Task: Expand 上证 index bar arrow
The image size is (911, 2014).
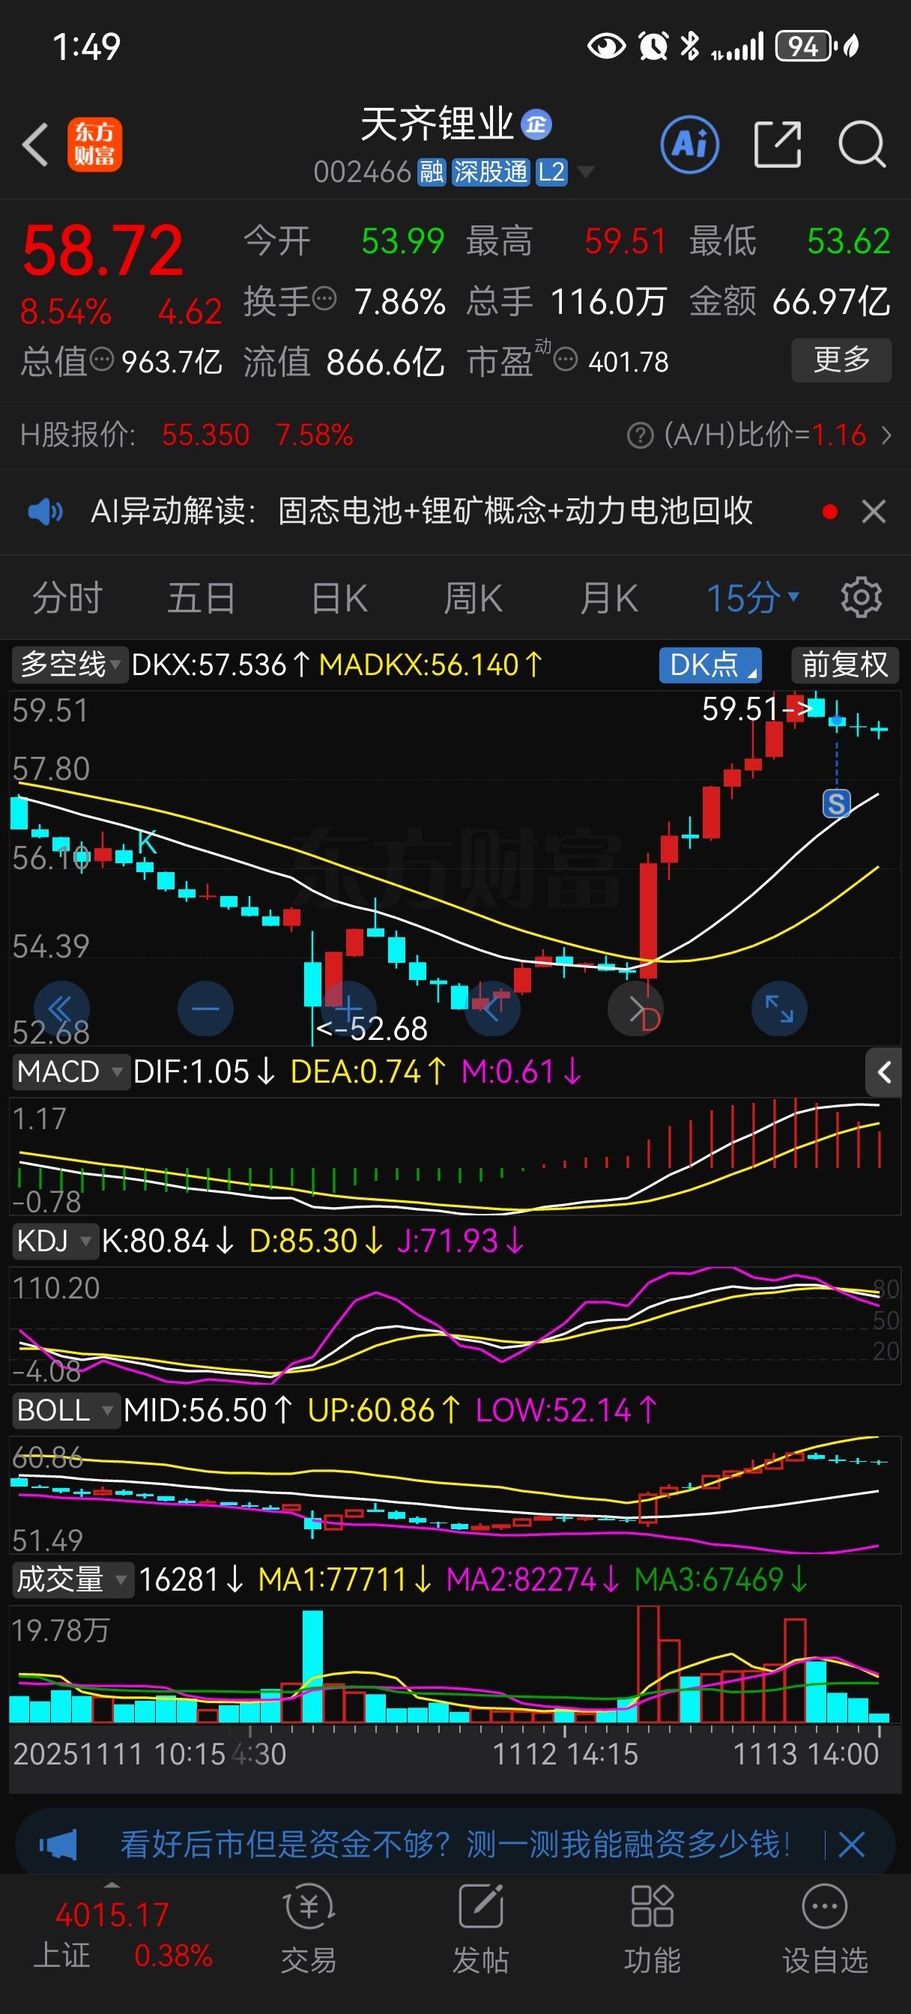Action: coord(112,1885)
